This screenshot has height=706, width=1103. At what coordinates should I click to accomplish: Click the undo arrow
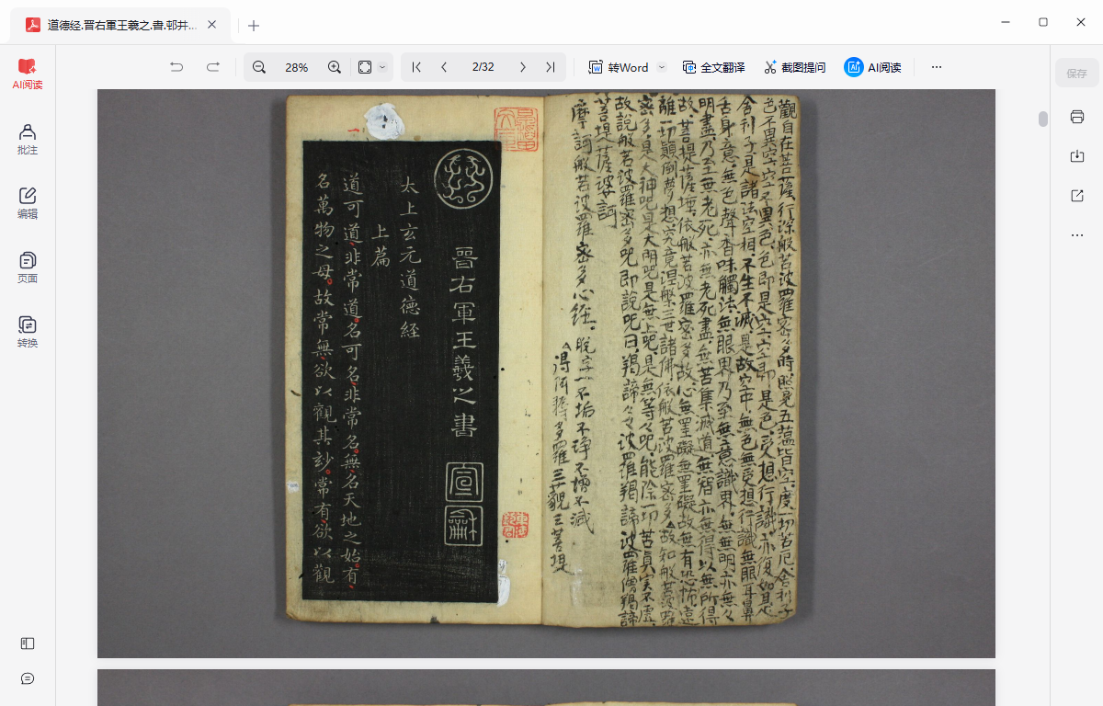176,67
